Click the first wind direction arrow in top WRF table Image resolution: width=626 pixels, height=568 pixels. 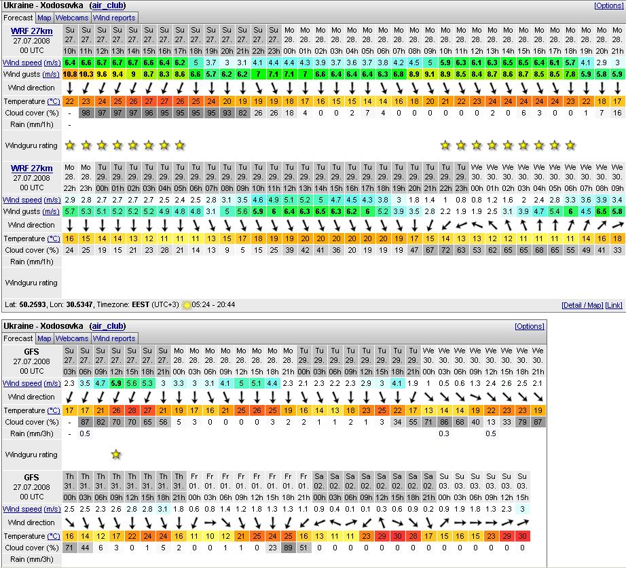[x=69, y=88]
